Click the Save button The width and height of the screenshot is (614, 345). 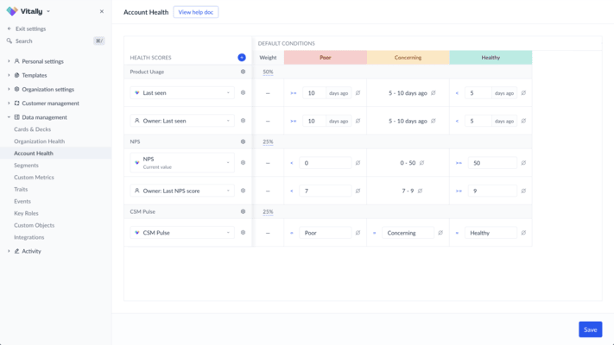click(590, 329)
